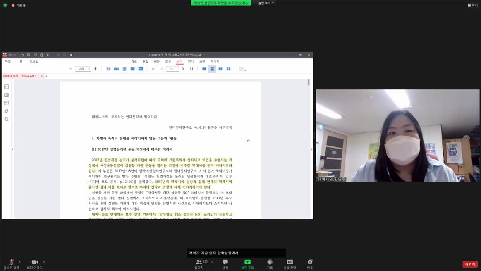Click the green meeting security shield icon
The height and width of the screenshot is (271, 481).
click(x=5, y=5)
